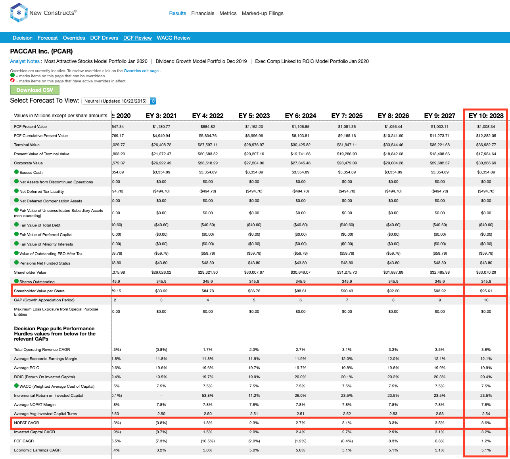Screen dimensions: 510x459
Task: Click the Values in Millions header cell
Action: 61,116
